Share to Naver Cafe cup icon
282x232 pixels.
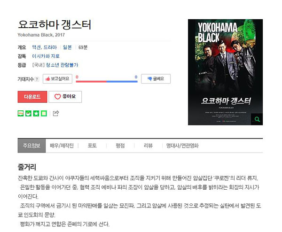(x=28, y=113)
